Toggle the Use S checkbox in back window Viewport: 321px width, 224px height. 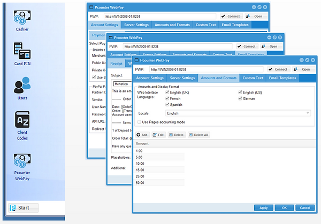[94, 77]
